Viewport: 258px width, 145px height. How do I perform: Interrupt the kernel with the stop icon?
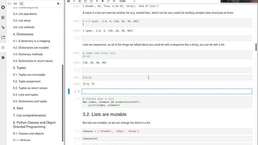pos(102,1)
